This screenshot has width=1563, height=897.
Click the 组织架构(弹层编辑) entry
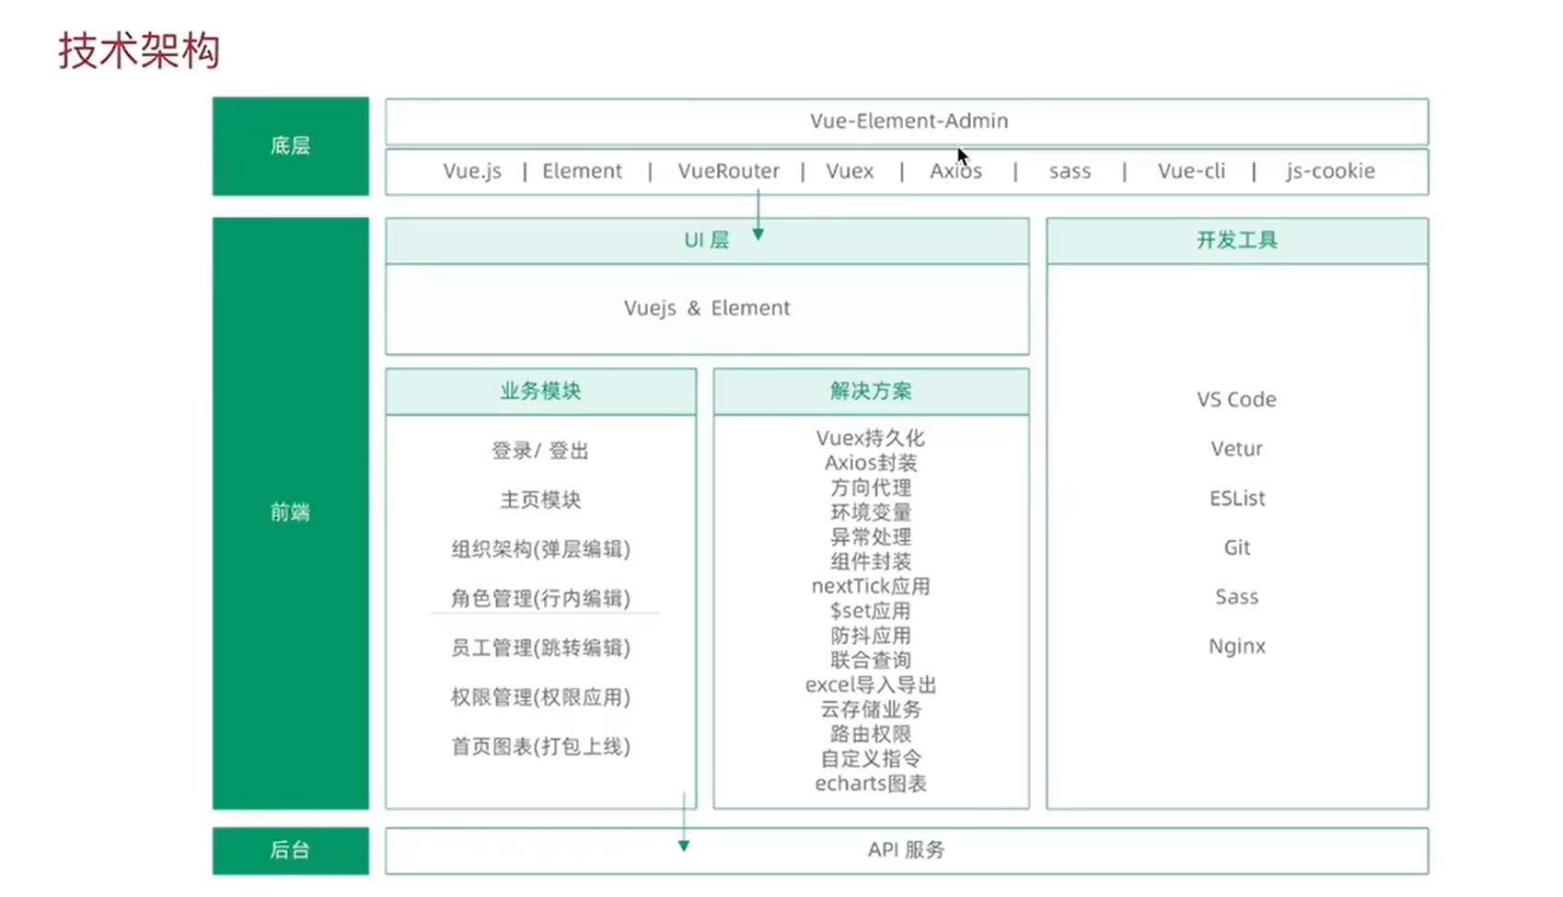coord(540,549)
